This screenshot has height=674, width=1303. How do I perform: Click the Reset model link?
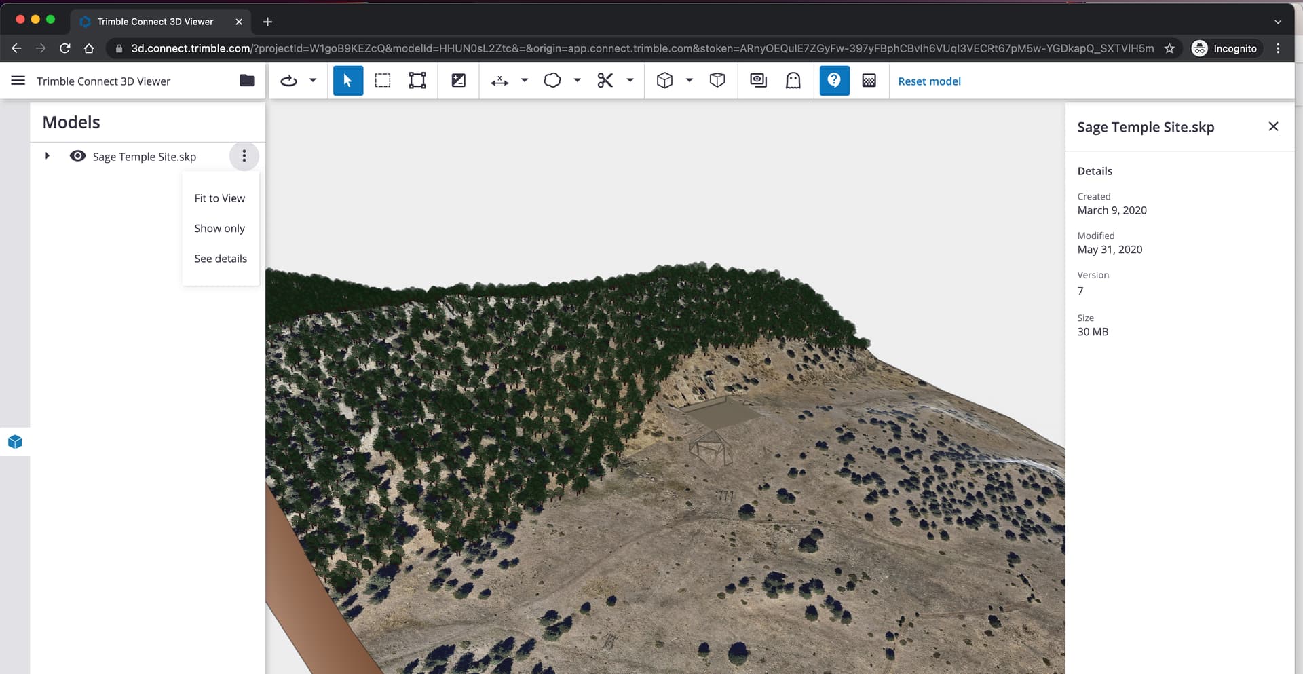point(929,81)
